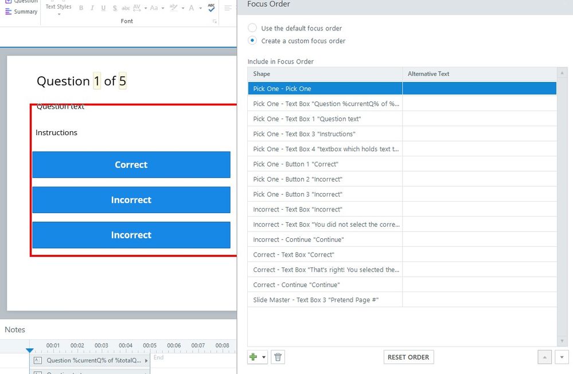
Task: Click the Summary slide icon
Action: [x=9, y=11]
